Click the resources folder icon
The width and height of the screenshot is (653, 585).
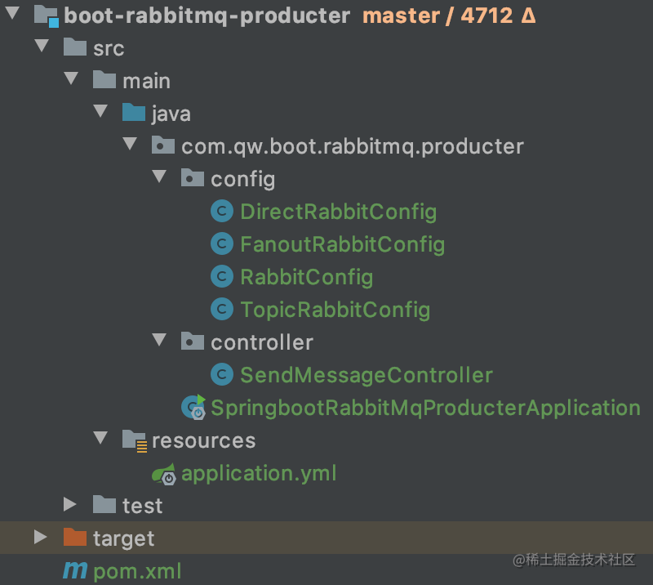point(134,440)
